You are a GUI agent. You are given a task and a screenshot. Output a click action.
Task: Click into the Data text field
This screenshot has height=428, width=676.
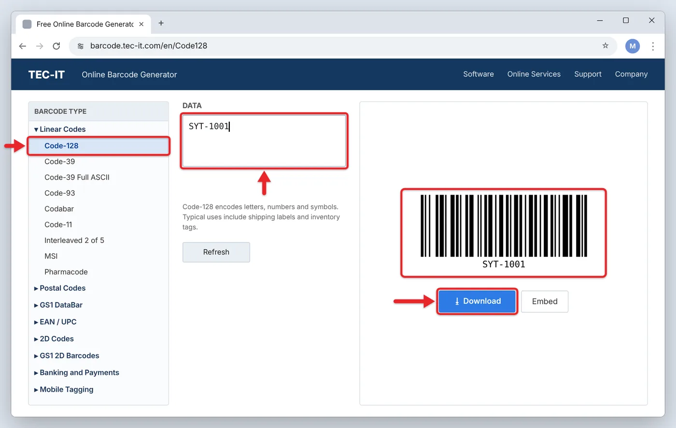tap(264, 141)
